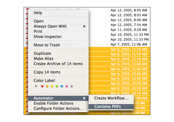Open Configure Folder Actions… entry
The height and width of the screenshot is (122, 174).
click(x=58, y=108)
